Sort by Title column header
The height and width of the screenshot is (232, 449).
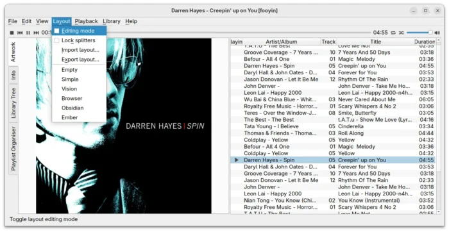click(x=375, y=42)
